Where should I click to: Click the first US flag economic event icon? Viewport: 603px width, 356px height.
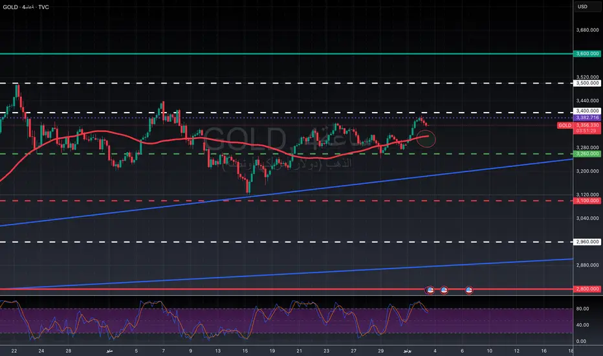click(428, 290)
